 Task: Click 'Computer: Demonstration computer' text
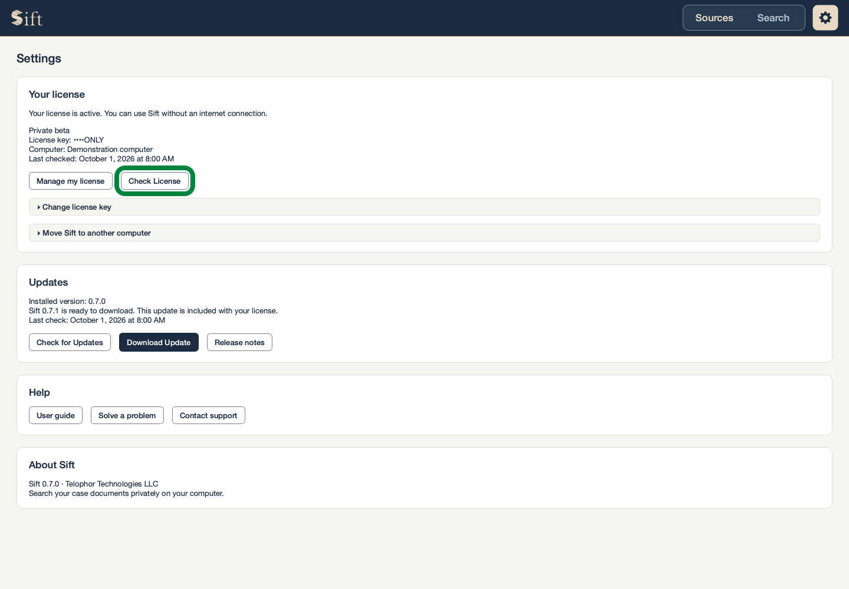(91, 149)
